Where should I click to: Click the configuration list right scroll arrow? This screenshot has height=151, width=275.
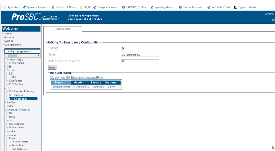point(39,56)
